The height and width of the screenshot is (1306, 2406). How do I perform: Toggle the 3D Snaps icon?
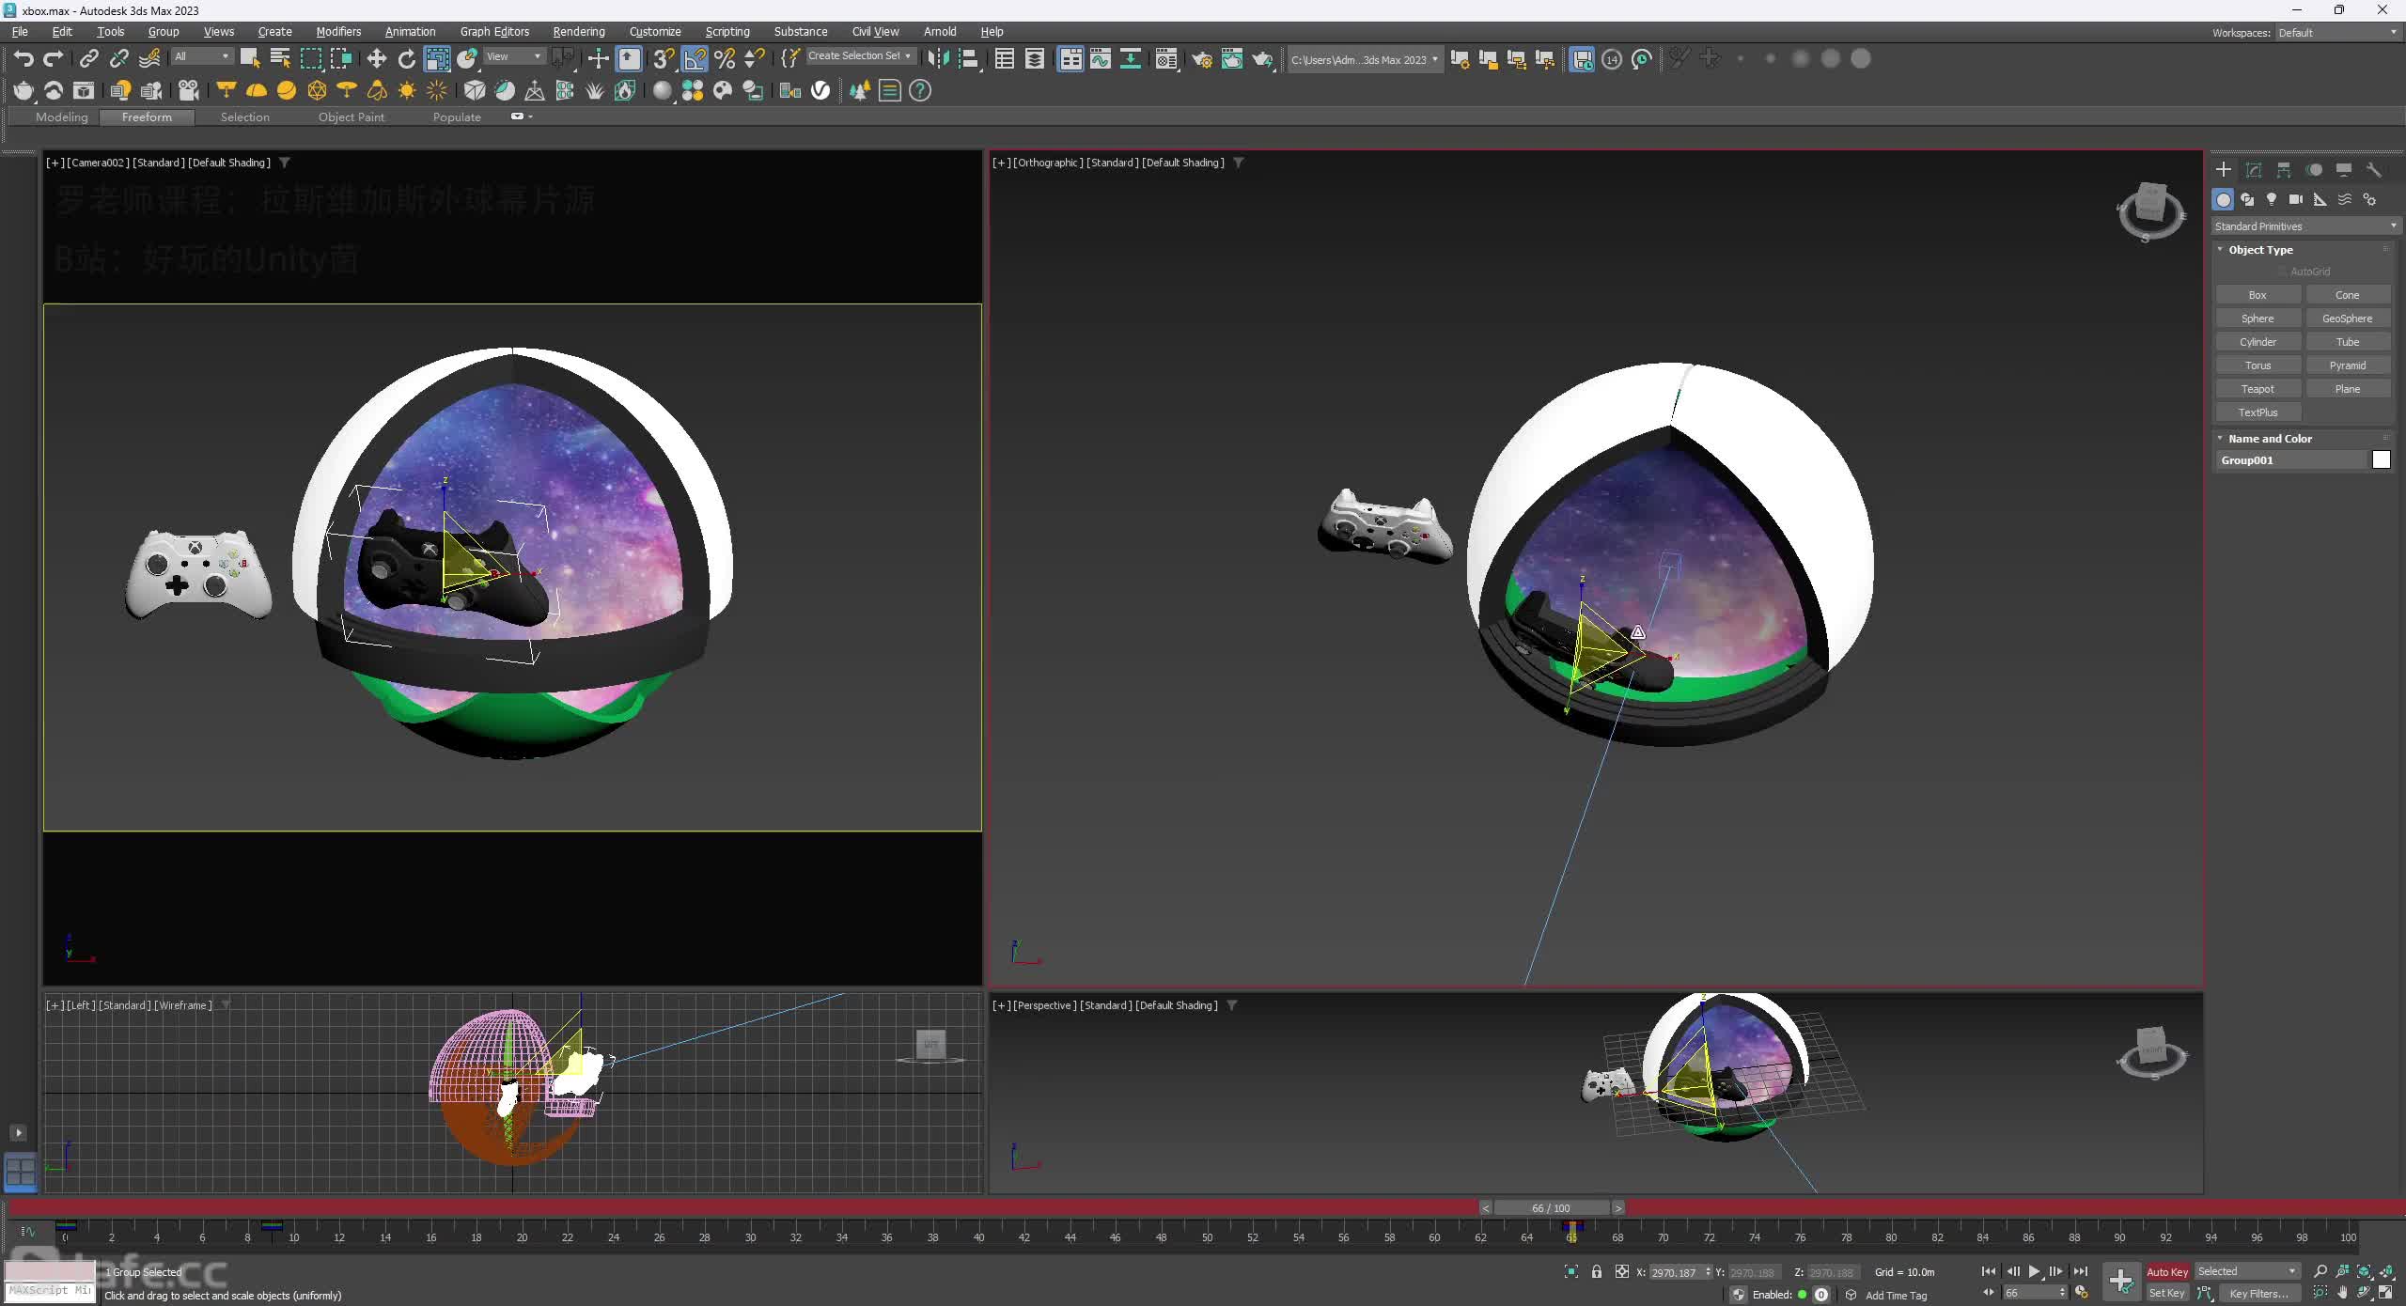click(x=664, y=59)
